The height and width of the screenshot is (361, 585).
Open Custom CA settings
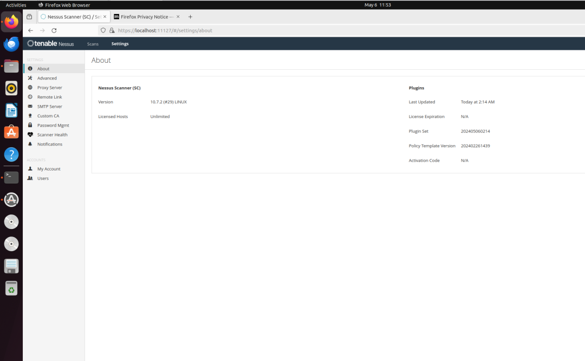click(54, 116)
